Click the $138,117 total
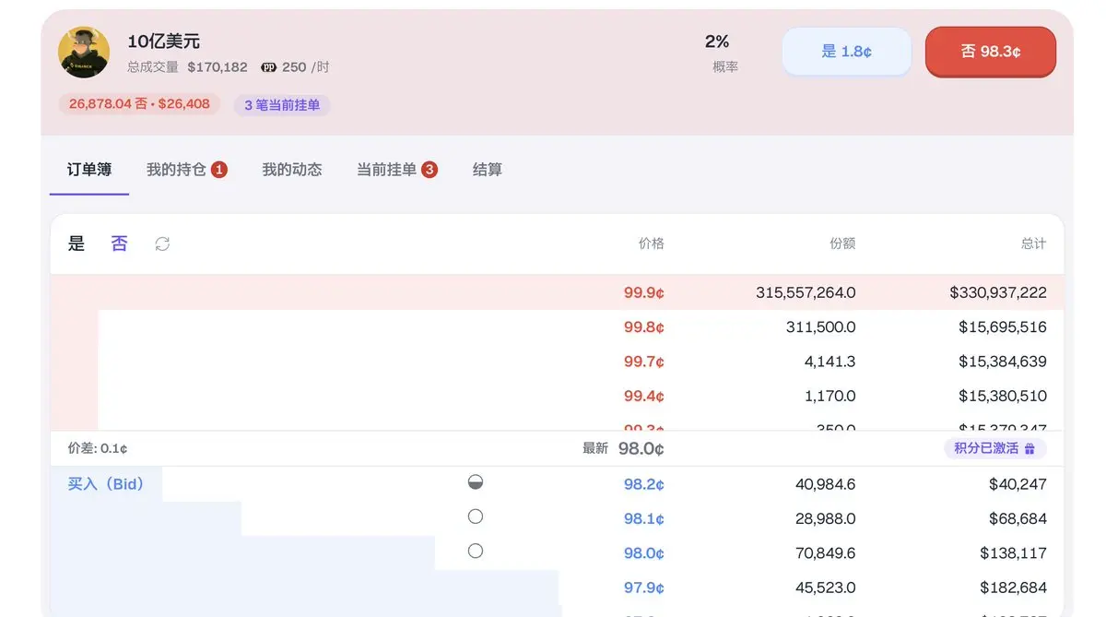The image size is (1106, 617). 1014,553
